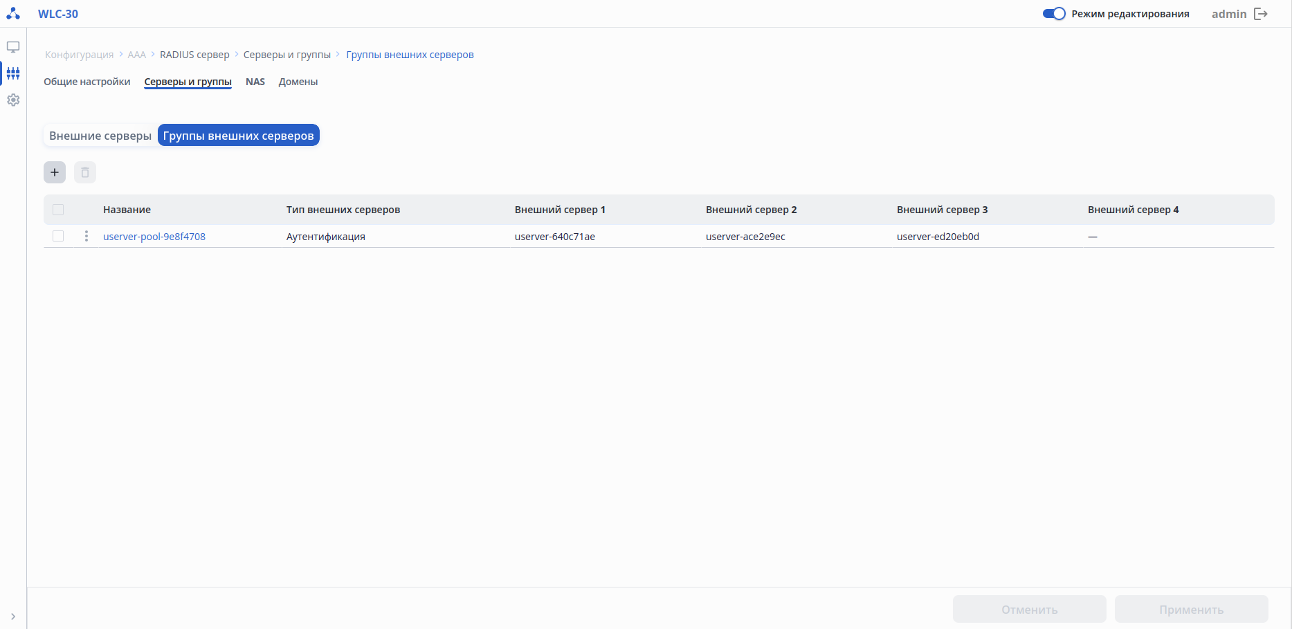The image size is (1292, 629).
Task: Toggle the Режим редактирования switch
Action: click(1053, 14)
